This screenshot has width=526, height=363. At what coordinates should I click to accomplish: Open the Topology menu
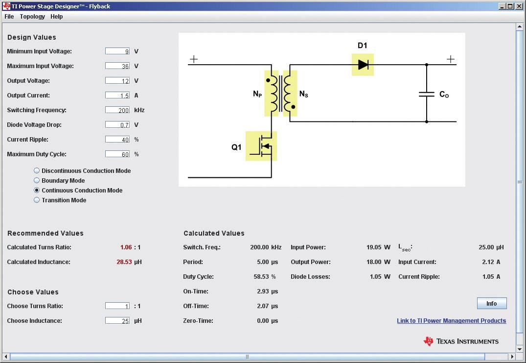click(x=32, y=16)
